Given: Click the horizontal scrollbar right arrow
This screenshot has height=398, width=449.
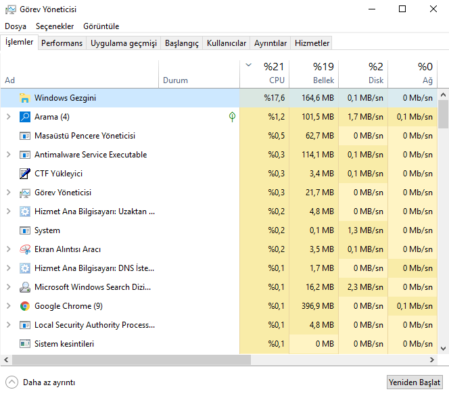Looking at the screenshot, I should coord(432,360).
